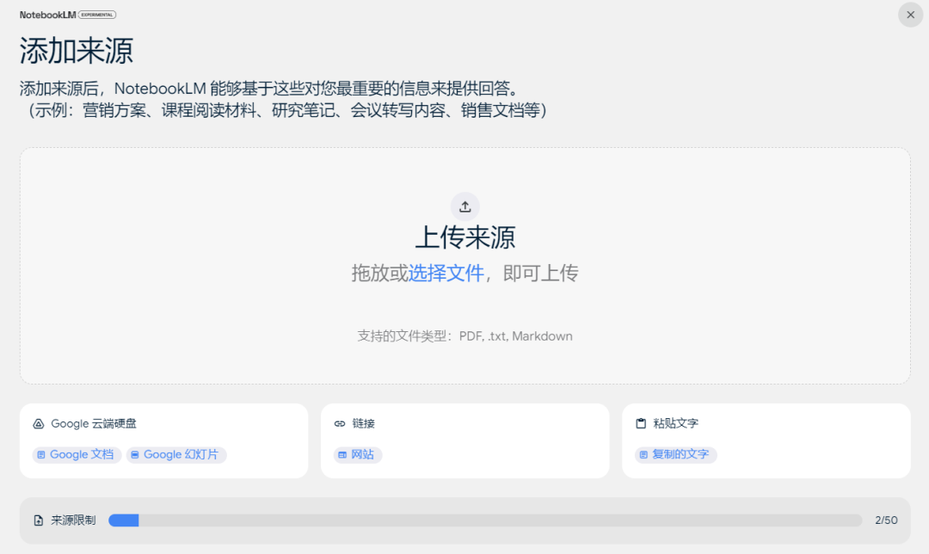
Task: Click the Google Drive triangle icon
Action: point(38,424)
